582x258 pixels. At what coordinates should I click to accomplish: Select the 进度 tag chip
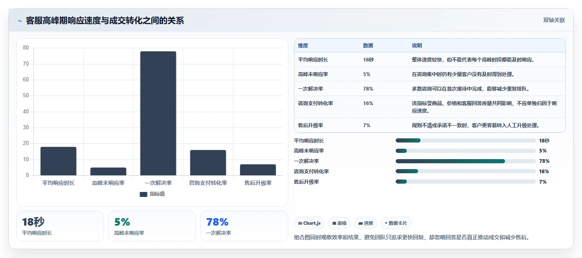(x=366, y=223)
